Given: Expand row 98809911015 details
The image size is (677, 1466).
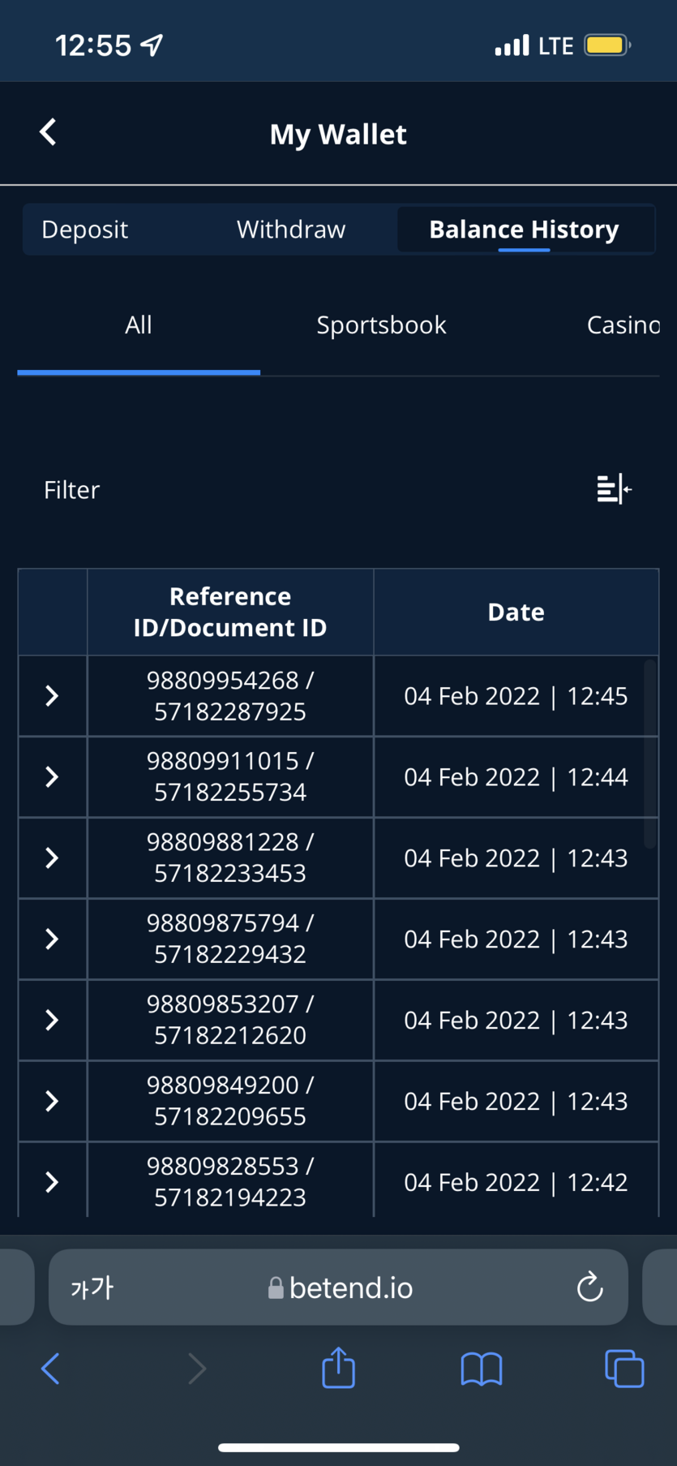Looking at the screenshot, I should tap(52, 777).
